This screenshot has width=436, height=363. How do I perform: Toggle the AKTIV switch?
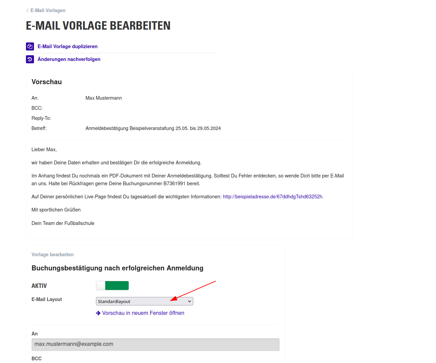(x=112, y=286)
